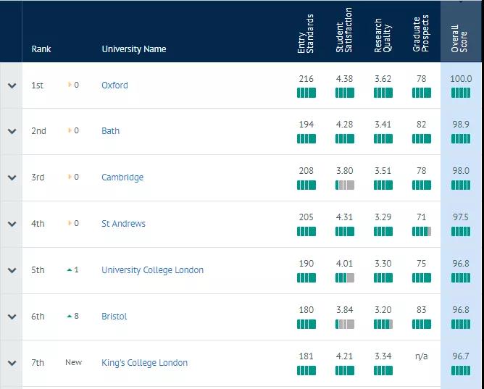The height and width of the screenshot is (389, 484).
Task: Click Bristol's green up-arrow icon
Action: (x=70, y=316)
